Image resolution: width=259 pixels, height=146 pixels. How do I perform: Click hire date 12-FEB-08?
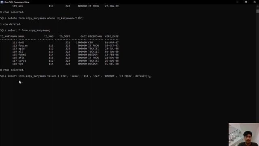click(112, 55)
